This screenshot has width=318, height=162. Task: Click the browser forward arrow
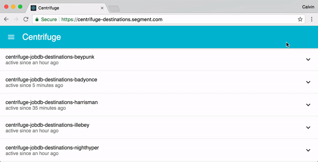[x=16, y=19]
